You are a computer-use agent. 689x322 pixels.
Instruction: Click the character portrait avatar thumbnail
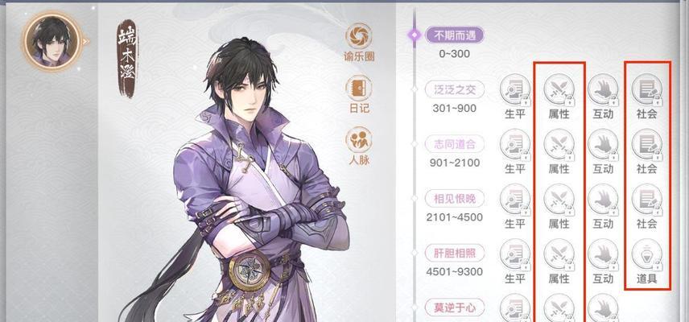coord(52,41)
